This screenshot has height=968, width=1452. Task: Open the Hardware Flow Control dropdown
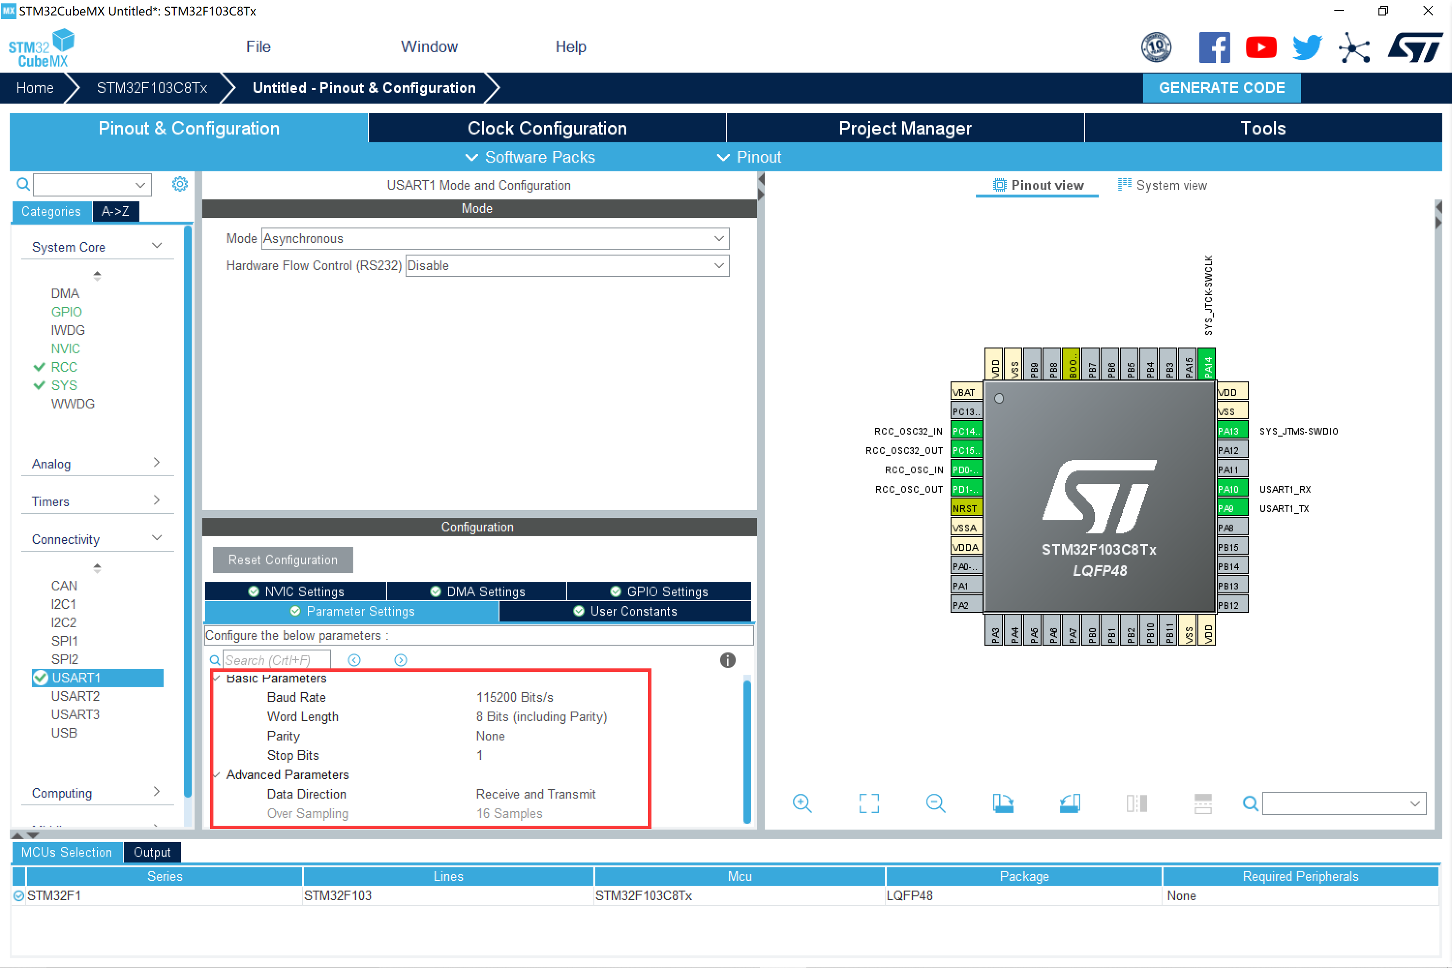tap(717, 265)
